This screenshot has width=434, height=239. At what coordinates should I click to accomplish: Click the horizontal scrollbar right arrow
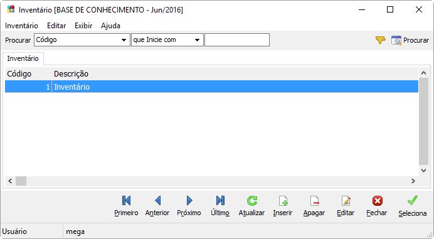pos(413,181)
